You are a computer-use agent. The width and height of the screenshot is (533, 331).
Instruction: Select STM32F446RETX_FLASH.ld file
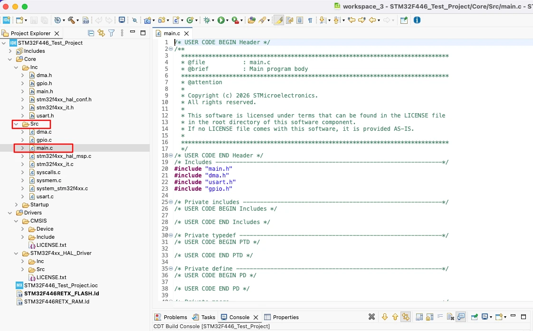pos(61,293)
